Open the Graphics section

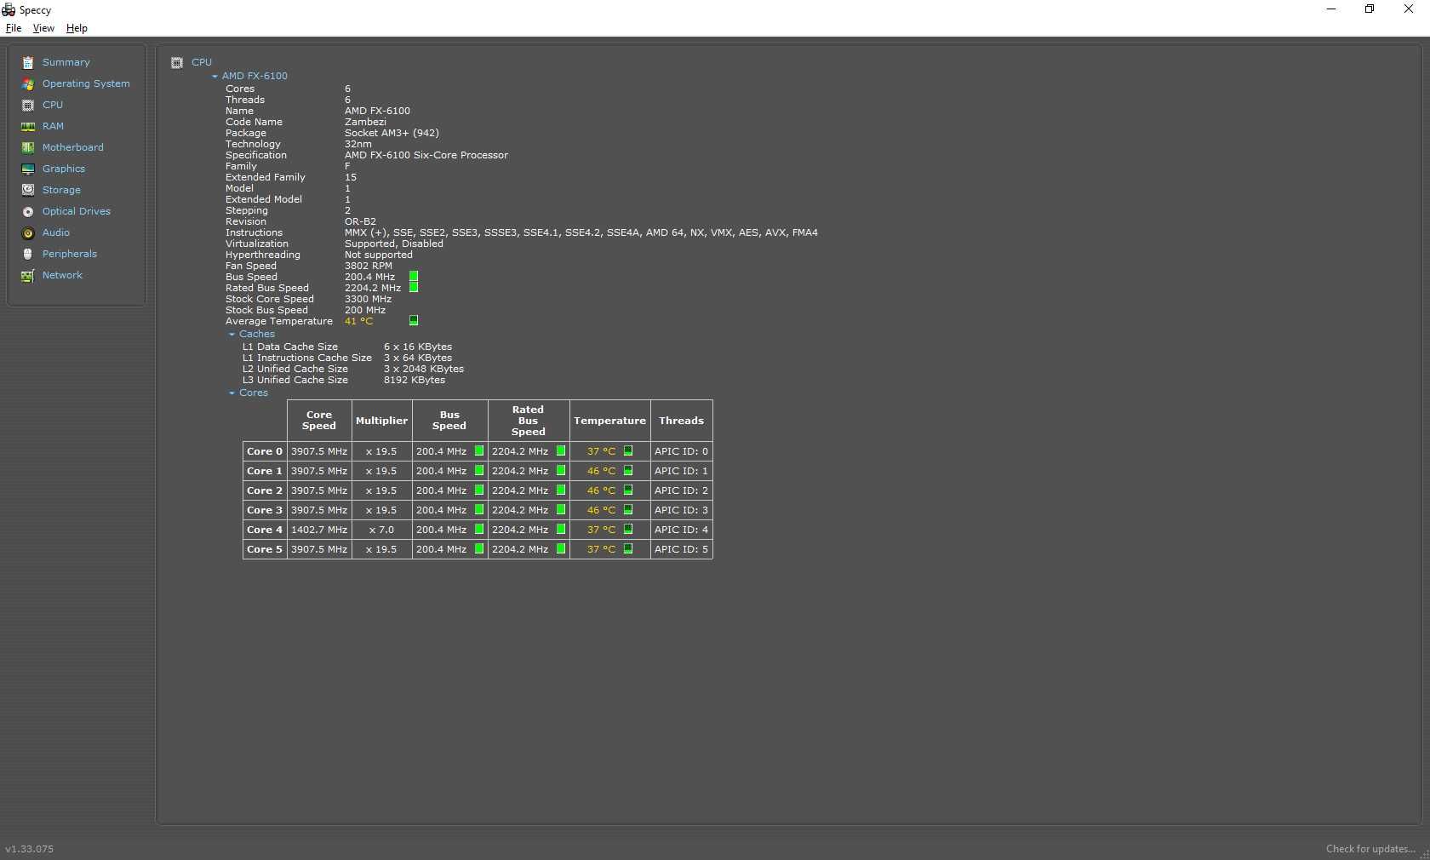[x=64, y=169]
